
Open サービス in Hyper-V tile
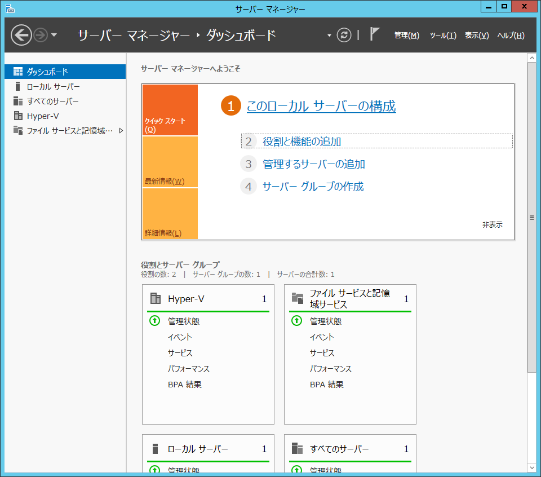(x=180, y=353)
